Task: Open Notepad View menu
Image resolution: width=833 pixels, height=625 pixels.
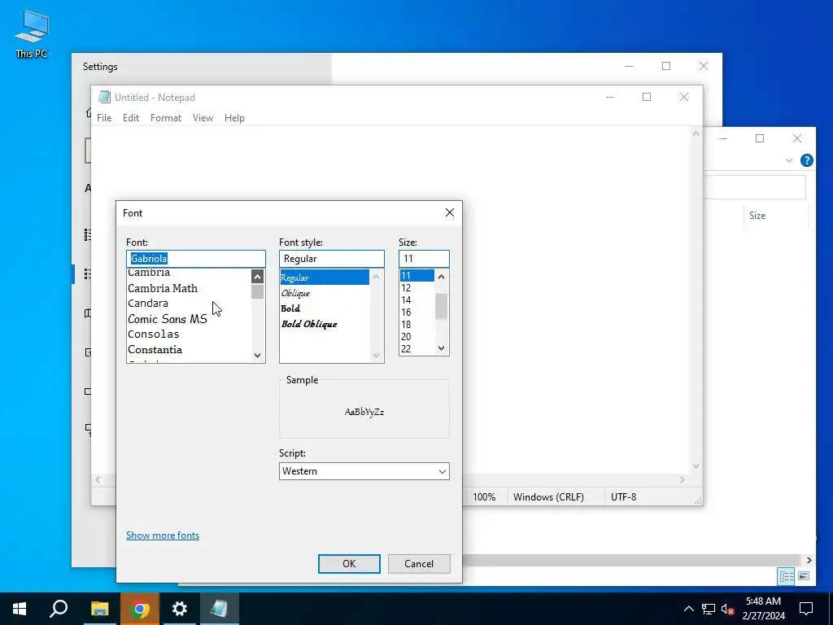Action: [x=203, y=118]
